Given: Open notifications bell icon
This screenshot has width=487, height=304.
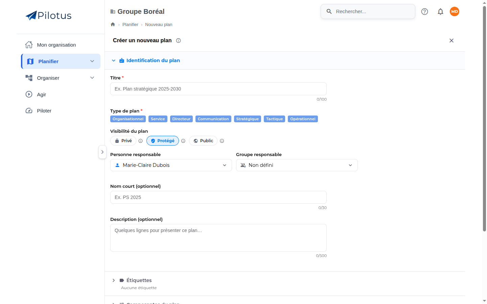Looking at the screenshot, I should click(x=440, y=11).
